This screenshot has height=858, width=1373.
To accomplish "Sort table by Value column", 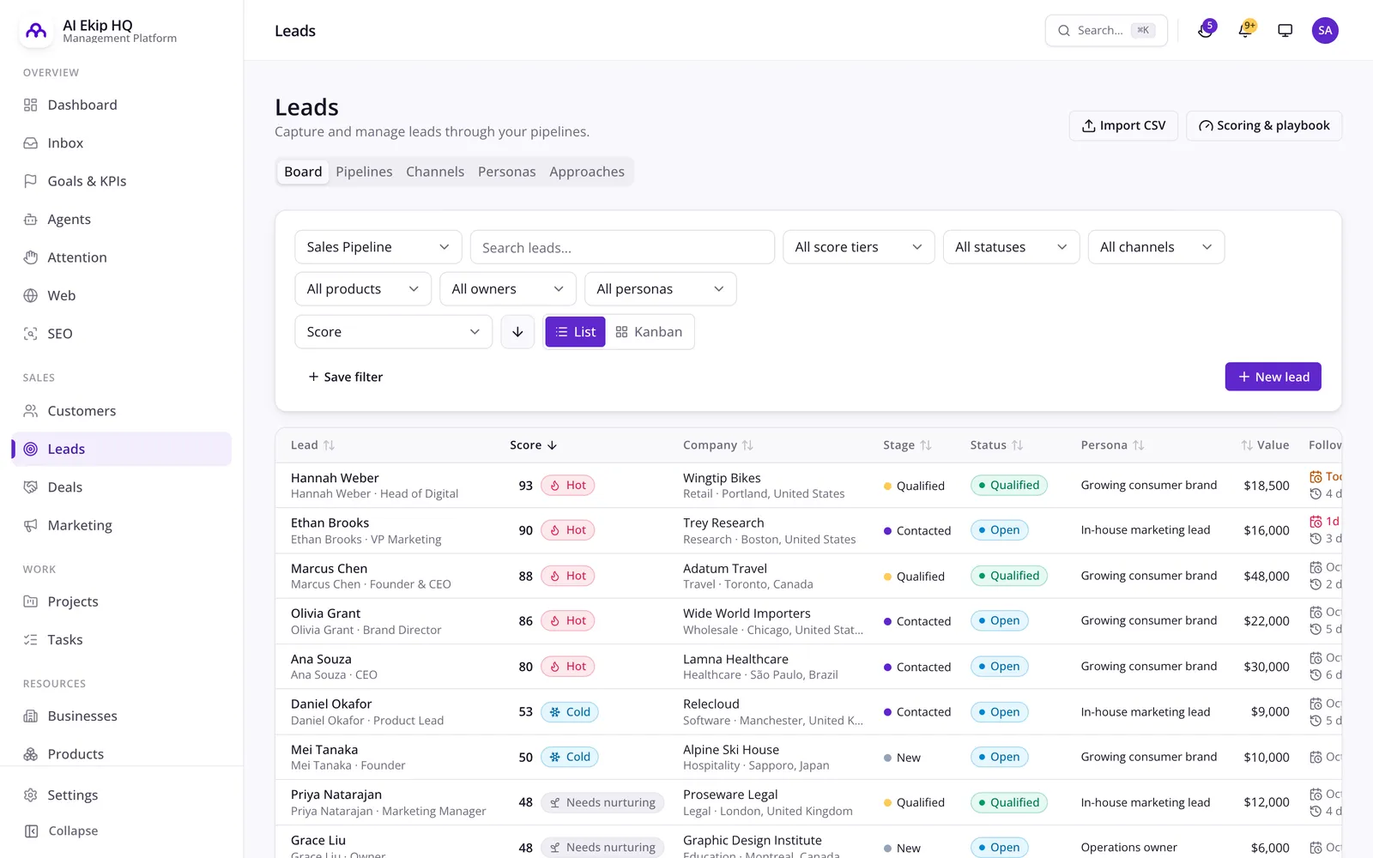I will (1265, 445).
